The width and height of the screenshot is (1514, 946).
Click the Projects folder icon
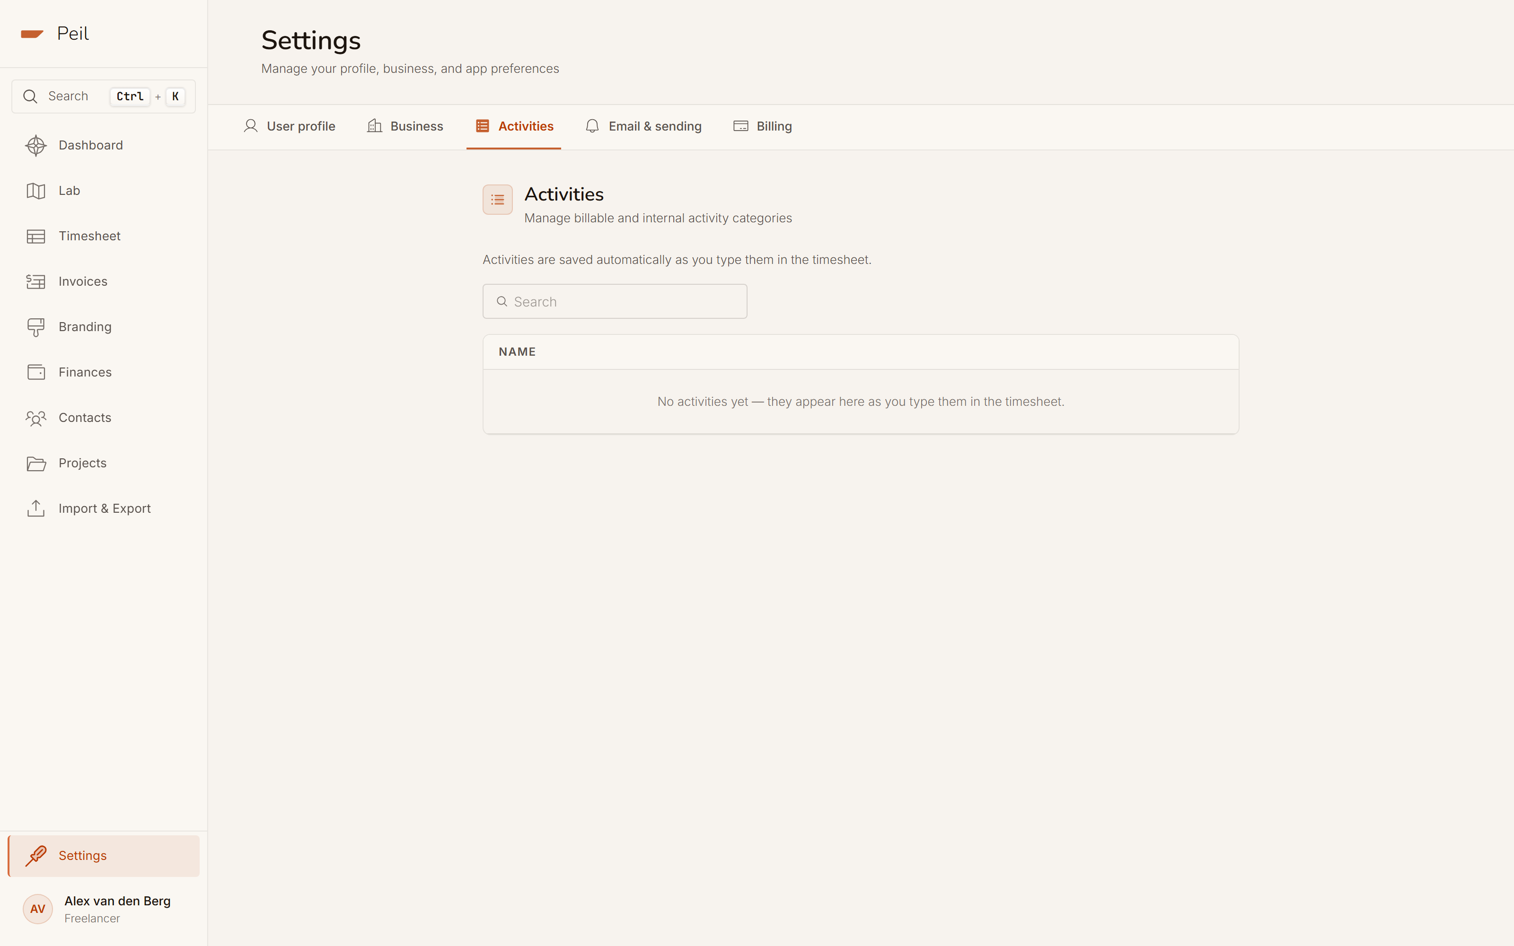pyautogui.click(x=35, y=464)
